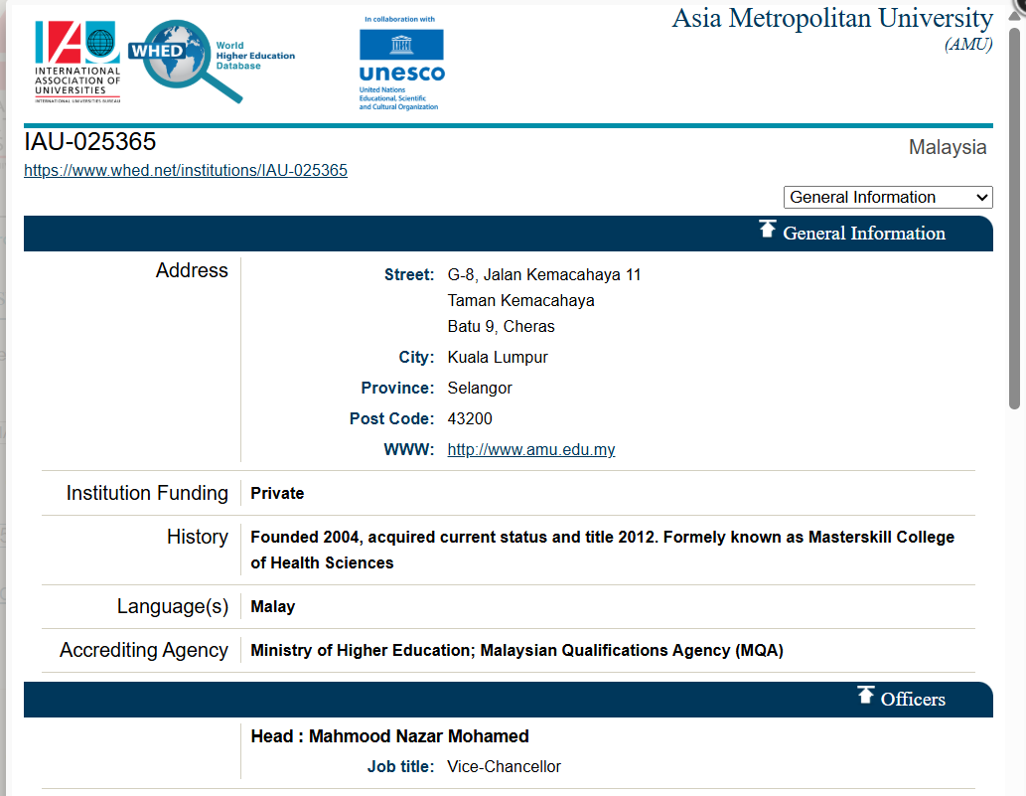
Task: Click the Officers section header text
Action: [913, 700]
